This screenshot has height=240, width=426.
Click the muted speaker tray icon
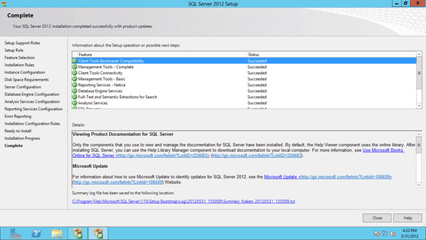point(393,233)
